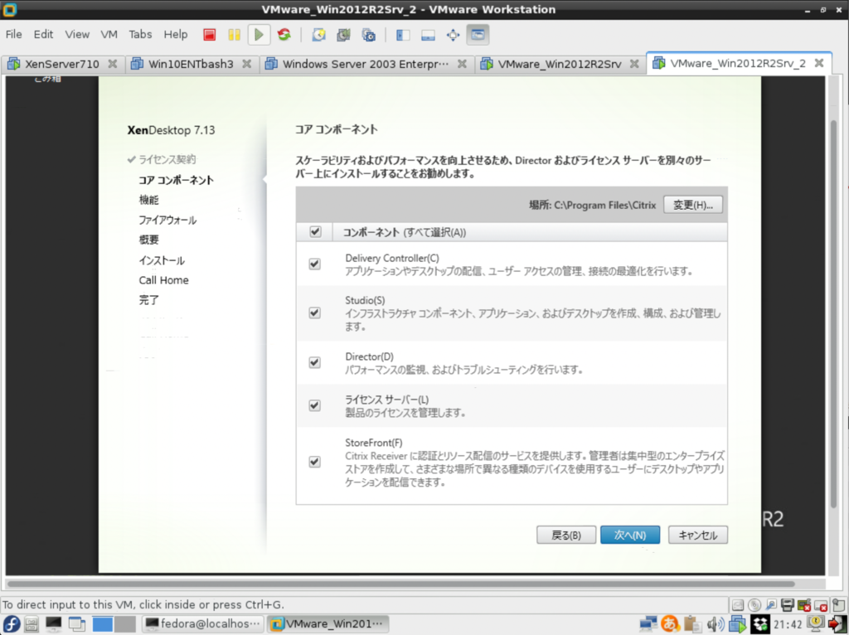This screenshot has height=635, width=849.
Task: Close the XenServer710 tab
Action: click(113, 64)
